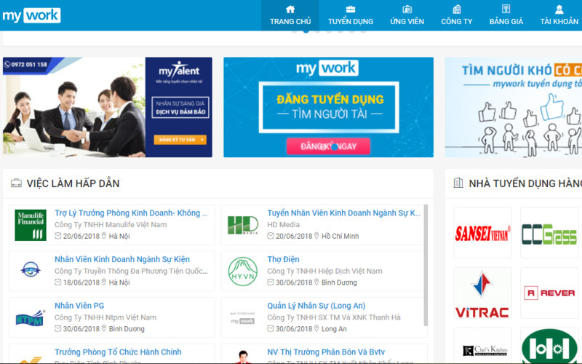
Task: Click the home icon above Trang Chủ
Action: tap(290, 9)
